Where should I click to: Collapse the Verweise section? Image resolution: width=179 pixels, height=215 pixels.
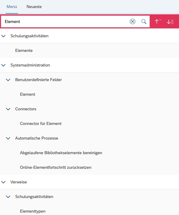[4, 182]
